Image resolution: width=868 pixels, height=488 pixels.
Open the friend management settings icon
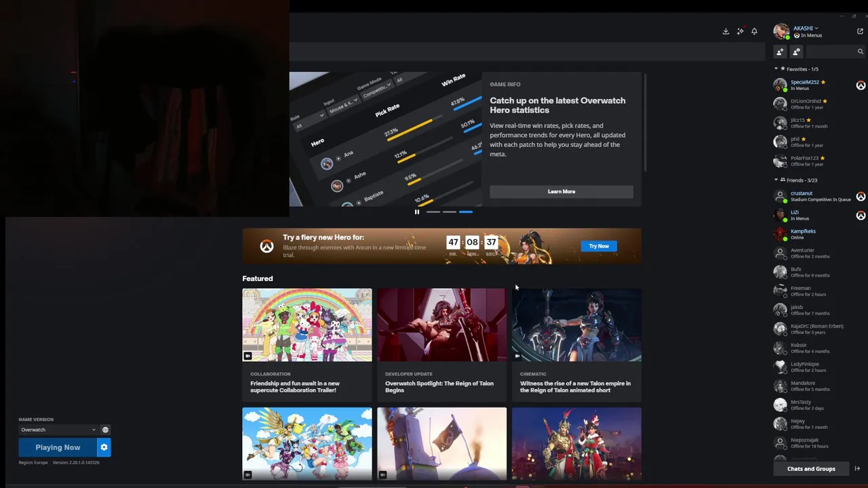[796, 52]
